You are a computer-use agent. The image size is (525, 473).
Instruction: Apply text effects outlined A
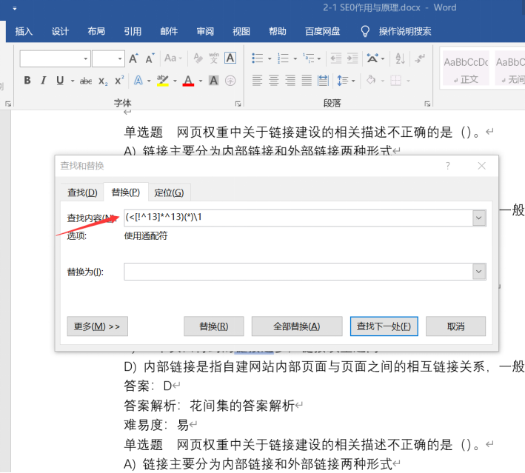point(138,81)
